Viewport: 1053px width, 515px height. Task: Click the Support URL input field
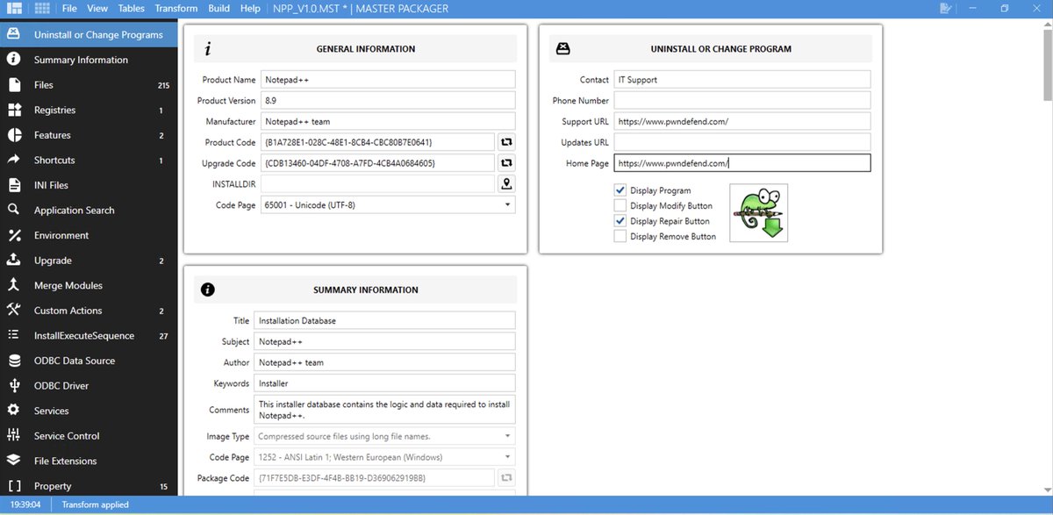point(741,121)
